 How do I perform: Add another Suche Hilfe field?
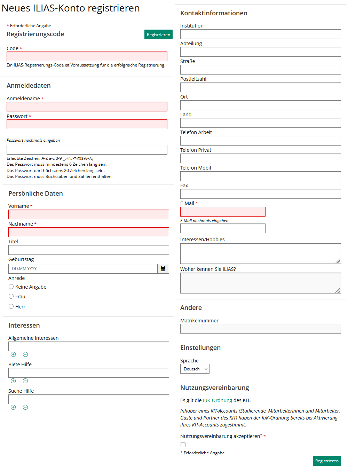13,407
